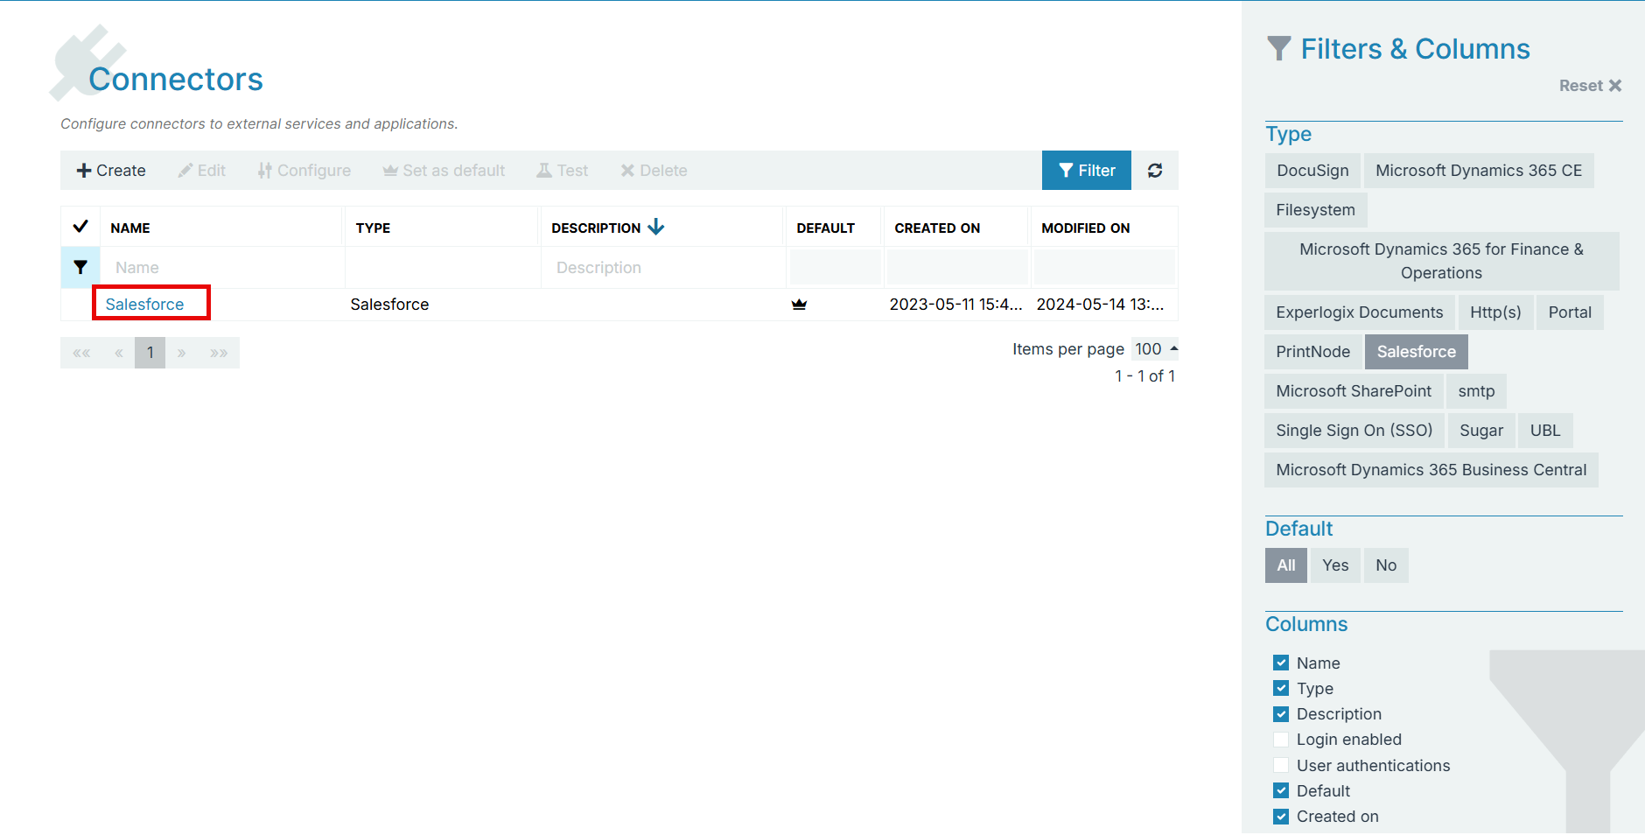Open the Items per page dropdown
The image size is (1645, 835).
[1155, 349]
